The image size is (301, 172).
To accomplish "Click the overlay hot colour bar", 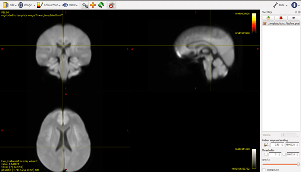I will click(254, 23).
